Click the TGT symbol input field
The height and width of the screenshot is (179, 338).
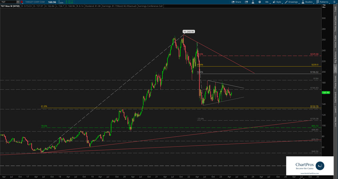coord(9,2)
